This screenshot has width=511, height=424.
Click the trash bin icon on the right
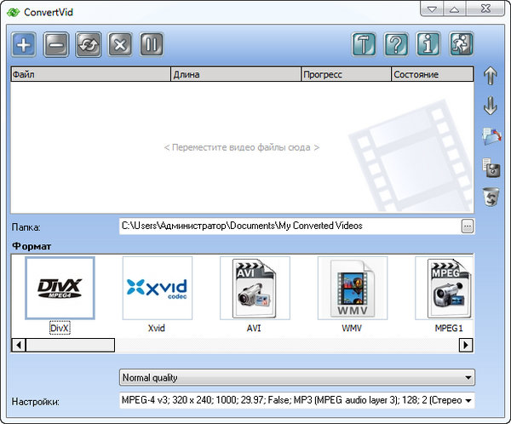tap(491, 197)
